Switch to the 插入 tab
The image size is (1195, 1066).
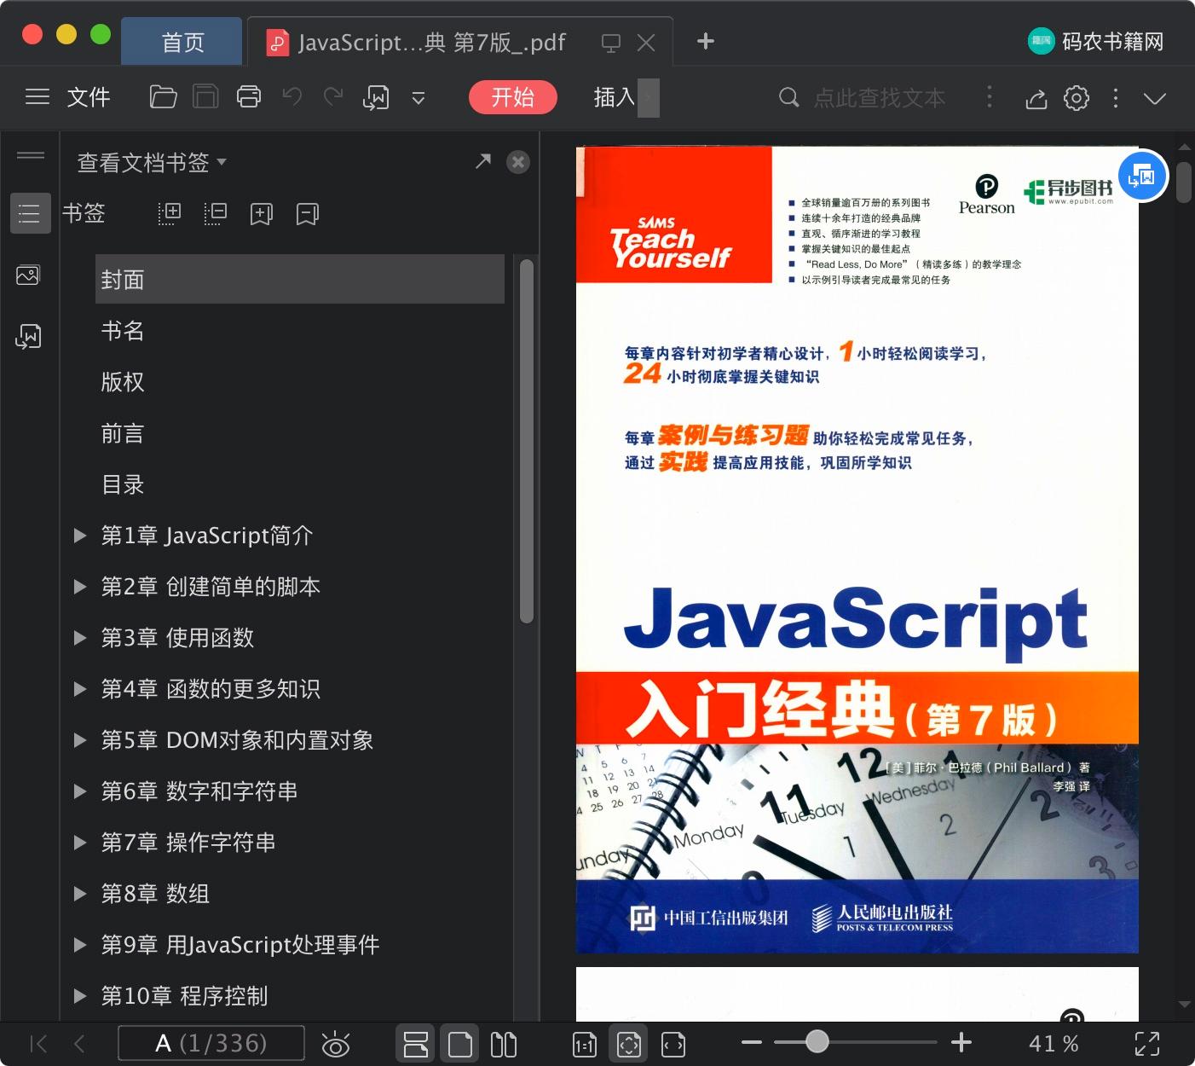tap(615, 97)
